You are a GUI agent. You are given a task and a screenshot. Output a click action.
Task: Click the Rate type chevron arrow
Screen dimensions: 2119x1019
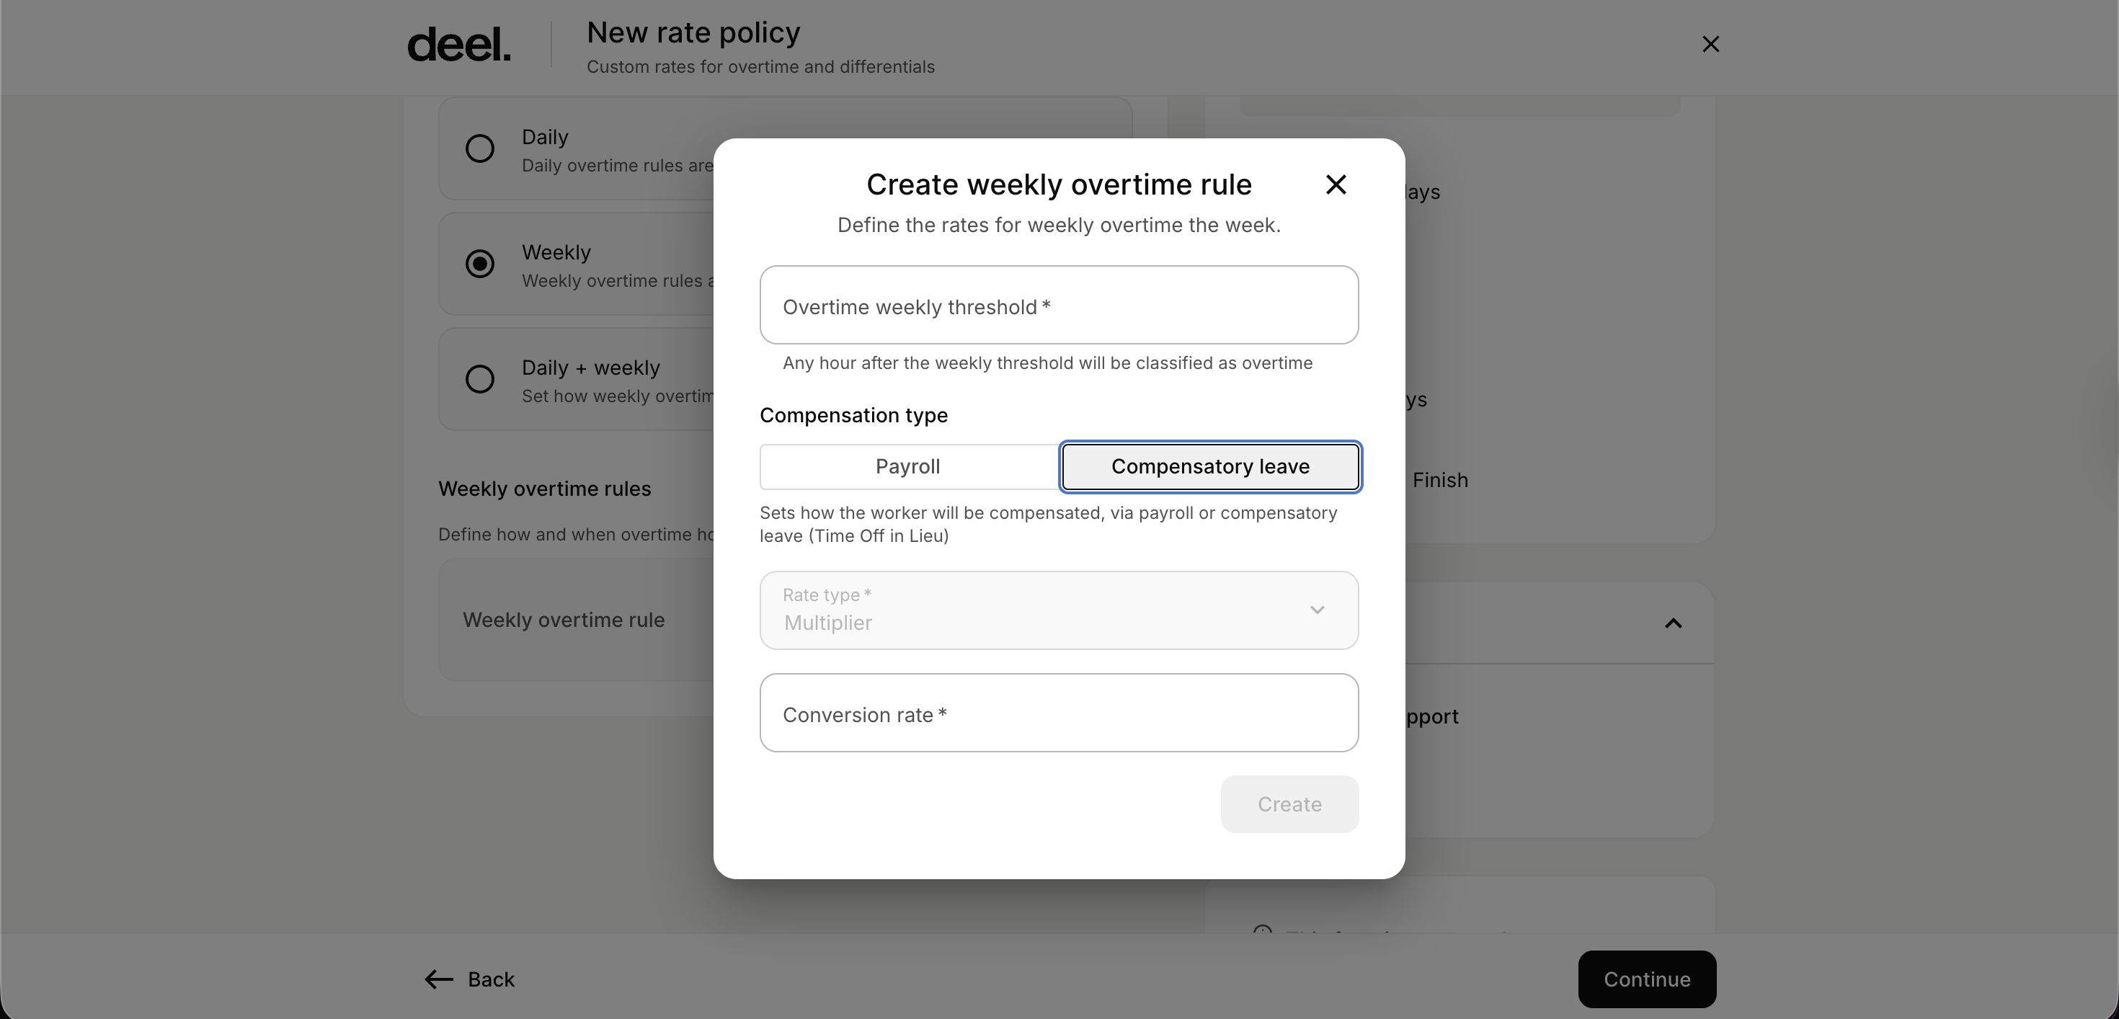coord(1316,610)
